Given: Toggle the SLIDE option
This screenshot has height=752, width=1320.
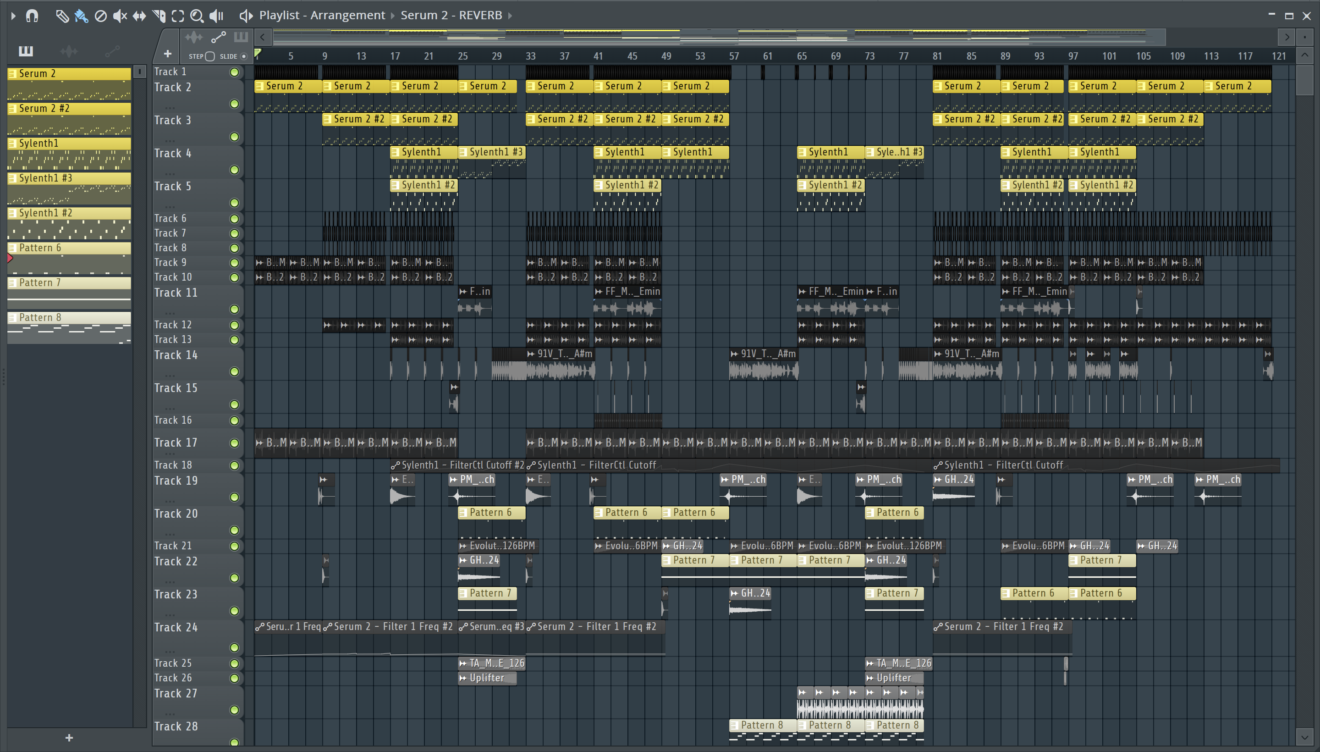Looking at the screenshot, I should (244, 56).
